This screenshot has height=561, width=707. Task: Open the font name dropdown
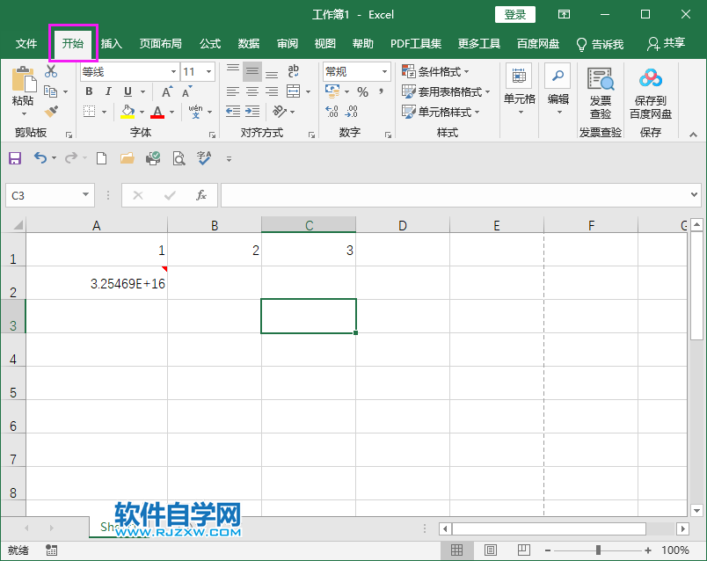tap(173, 71)
